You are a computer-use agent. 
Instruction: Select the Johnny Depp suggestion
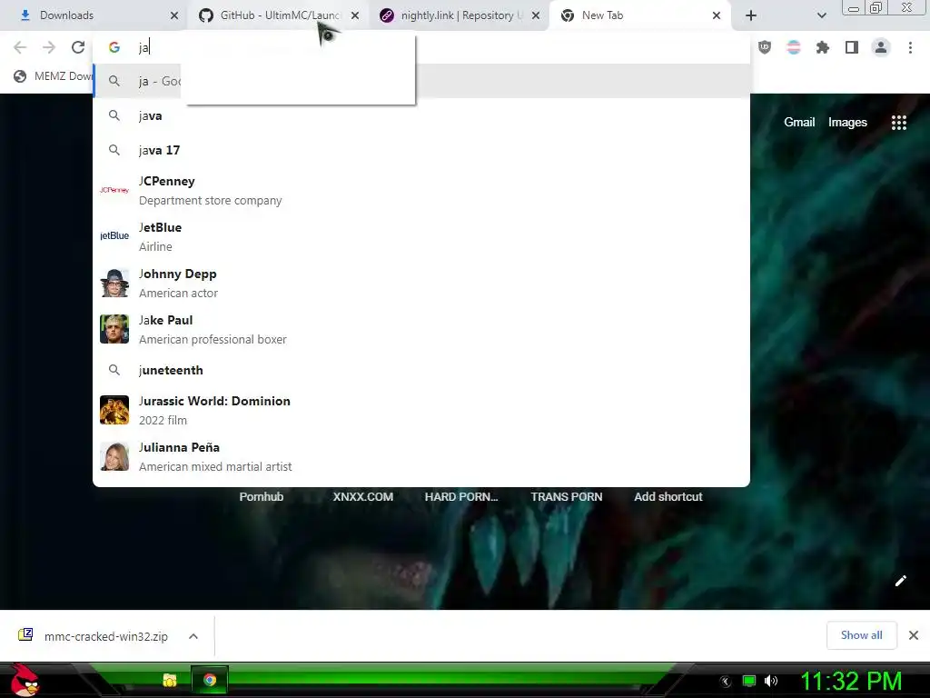pyautogui.click(x=421, y=284)
